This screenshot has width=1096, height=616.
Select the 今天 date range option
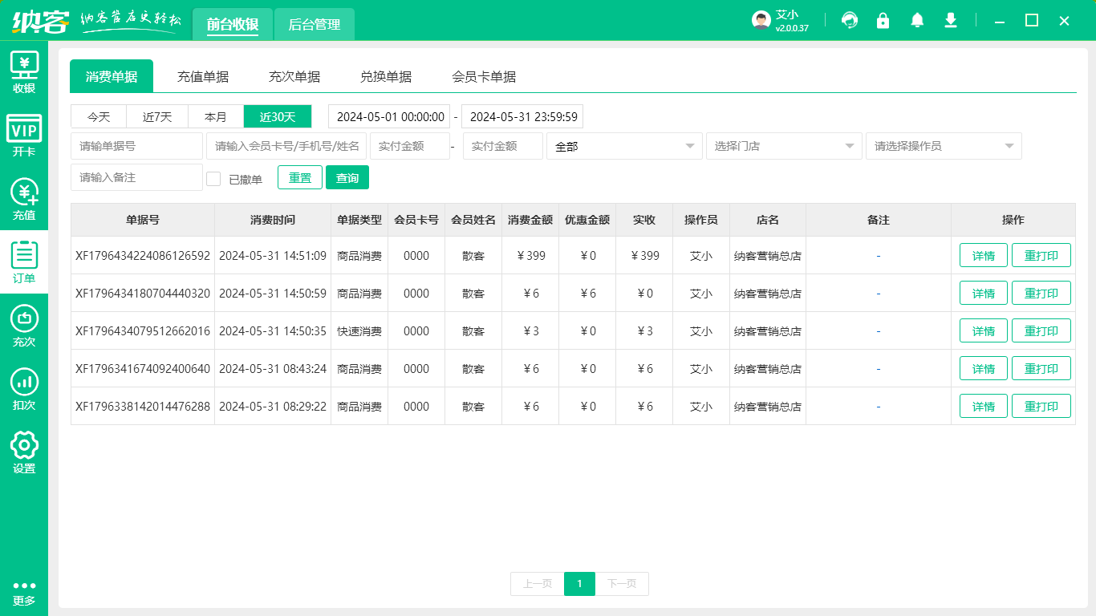pyautogui.click(x=99, y=117)
